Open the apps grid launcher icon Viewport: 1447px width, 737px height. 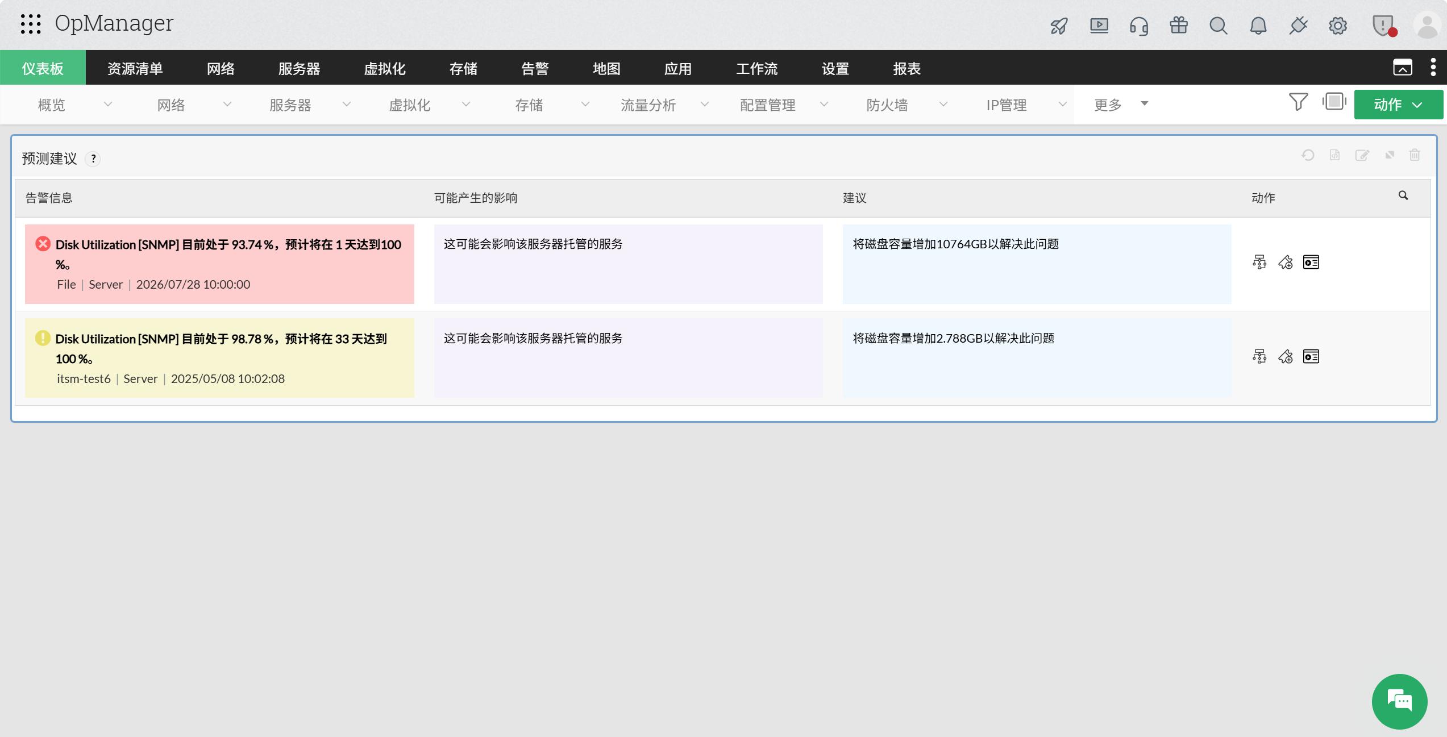[x=31, y=24]
